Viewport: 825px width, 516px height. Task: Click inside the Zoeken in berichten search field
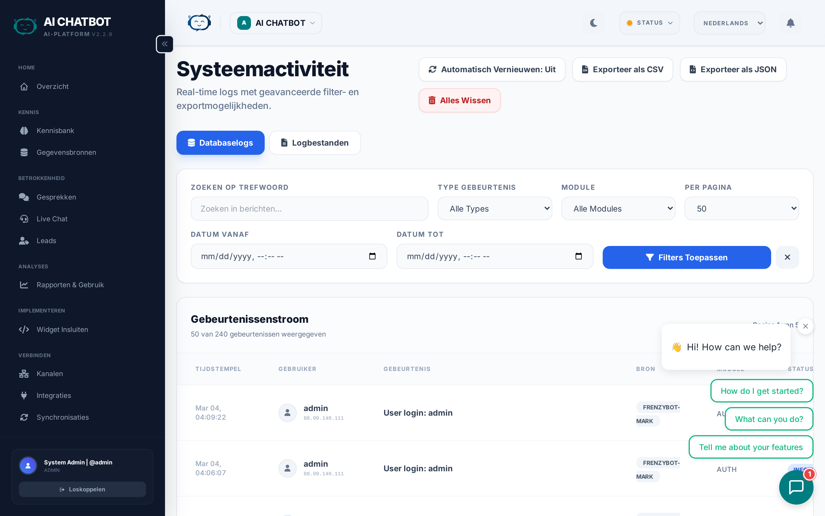pyautogui.click(x=309, y=208)
